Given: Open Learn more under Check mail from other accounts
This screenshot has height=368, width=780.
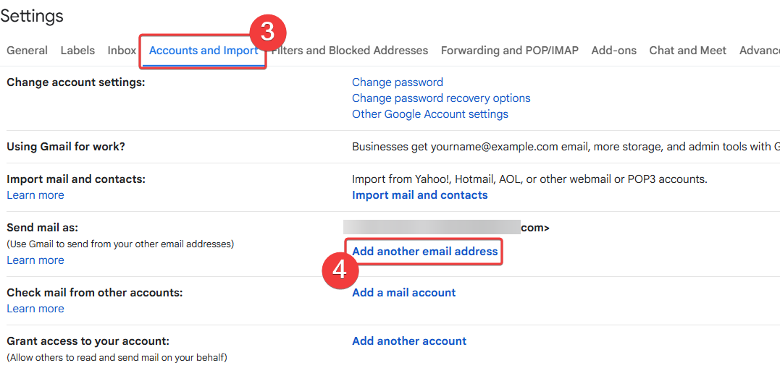Looking at the screenshot, I should [35, 309].
